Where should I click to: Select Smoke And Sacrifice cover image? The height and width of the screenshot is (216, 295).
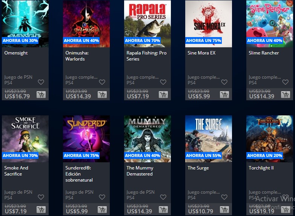coord(25,139)
